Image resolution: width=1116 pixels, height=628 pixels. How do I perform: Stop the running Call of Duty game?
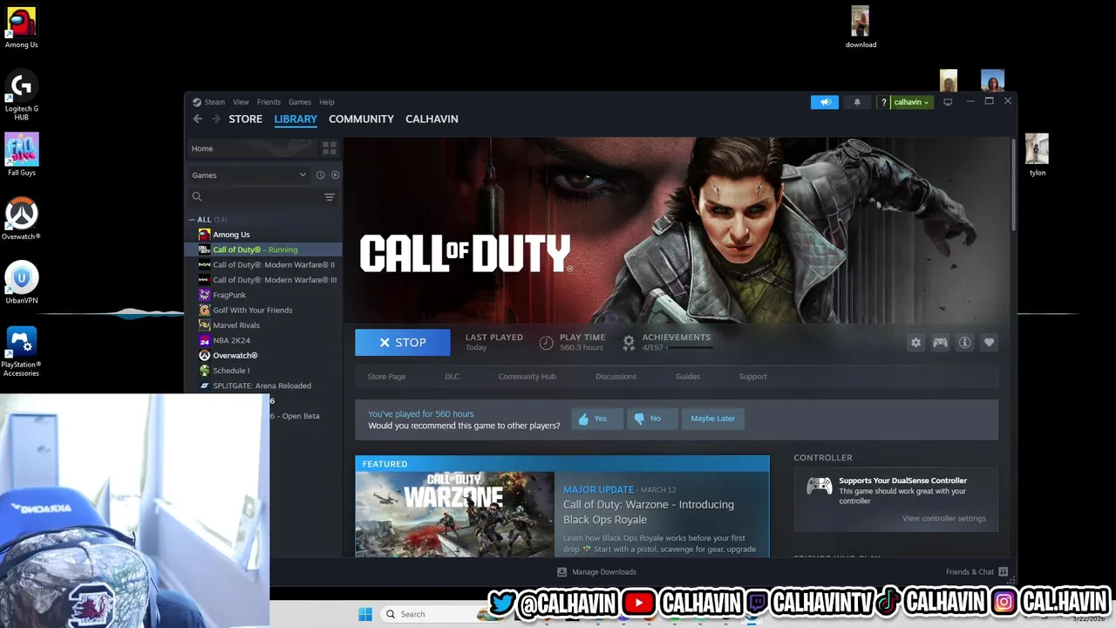click(x=403, y=343)
